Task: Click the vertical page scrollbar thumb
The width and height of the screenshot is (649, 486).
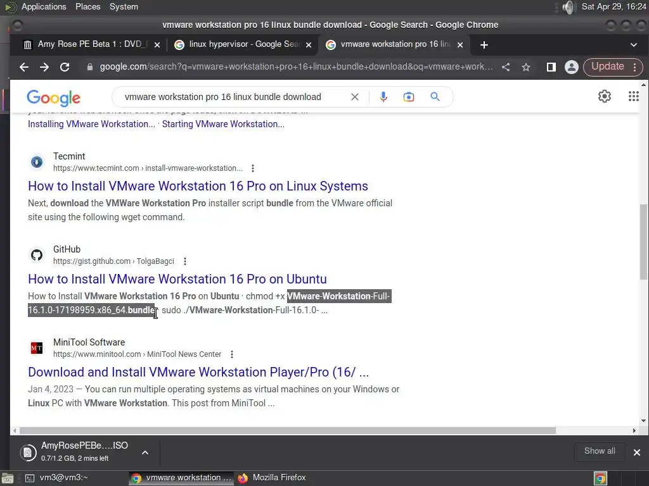Action: [643, 242]
